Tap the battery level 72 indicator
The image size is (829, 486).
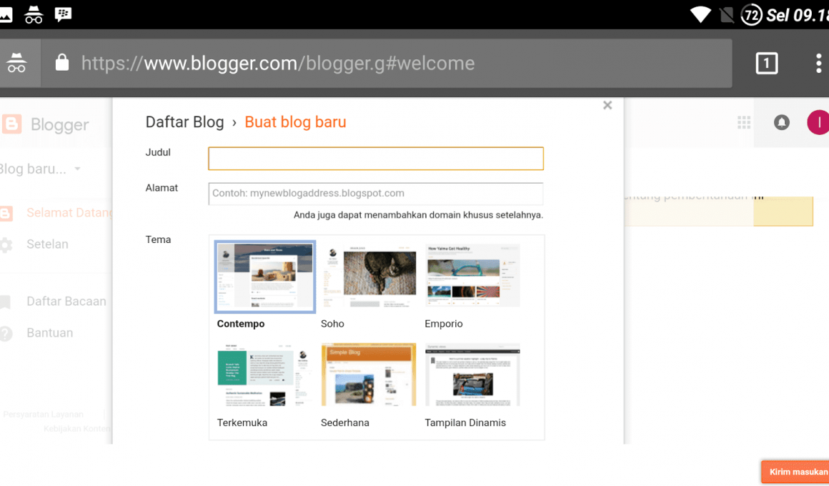[751, 15]
